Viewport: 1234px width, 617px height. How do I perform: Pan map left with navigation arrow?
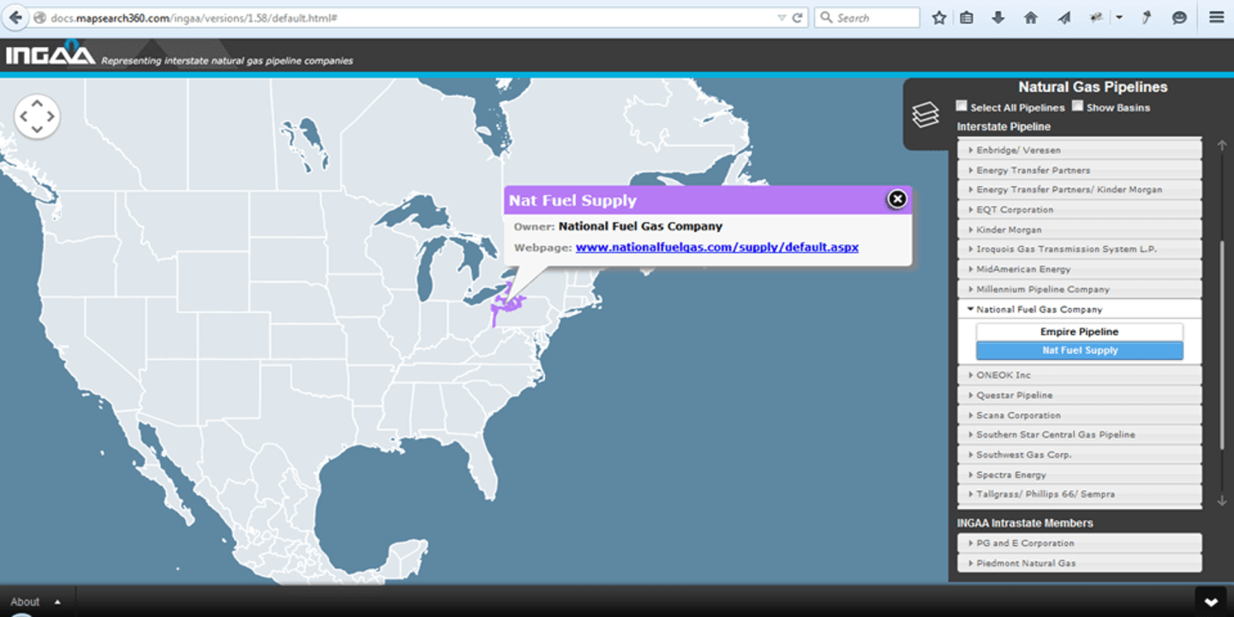pyautogui.click(x=23, y=116)
